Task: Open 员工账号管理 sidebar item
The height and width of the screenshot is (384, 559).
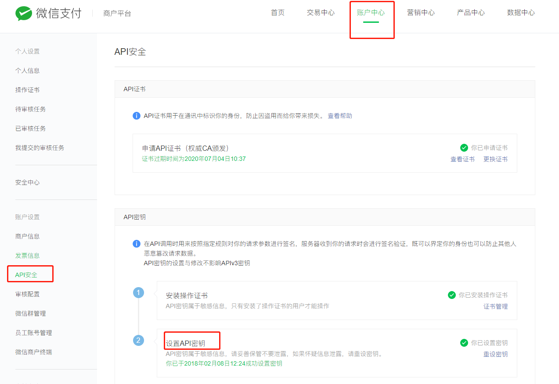Action: click(33, 333)
